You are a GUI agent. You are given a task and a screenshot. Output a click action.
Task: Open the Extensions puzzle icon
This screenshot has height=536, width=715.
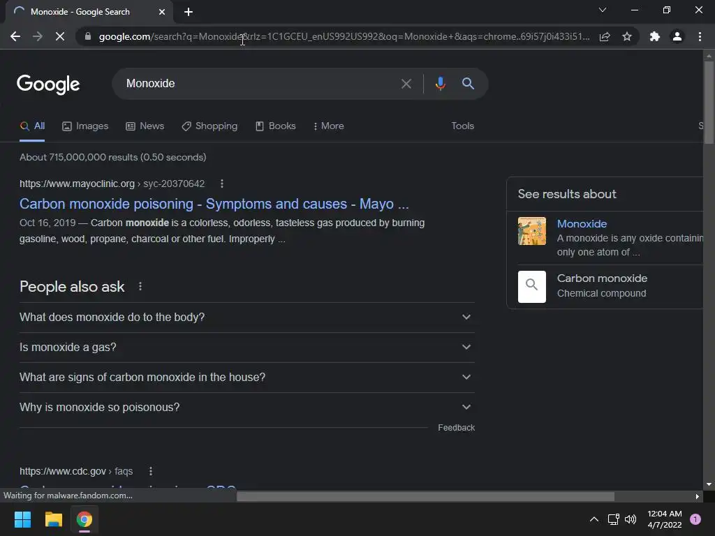655,36
